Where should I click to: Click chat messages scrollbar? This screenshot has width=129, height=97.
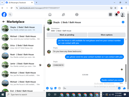click(x=126, y=73)
